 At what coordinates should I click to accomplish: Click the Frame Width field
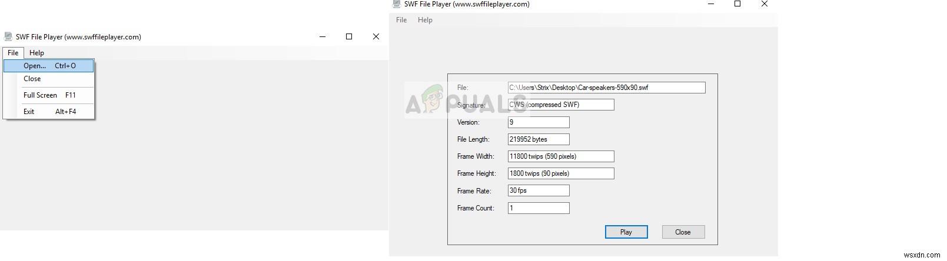[560, 156]
